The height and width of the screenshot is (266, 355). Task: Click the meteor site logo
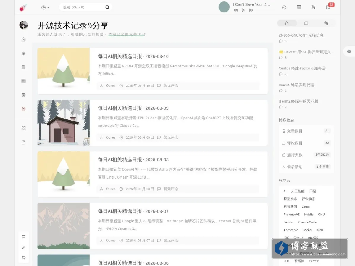(x=23, y=8)
